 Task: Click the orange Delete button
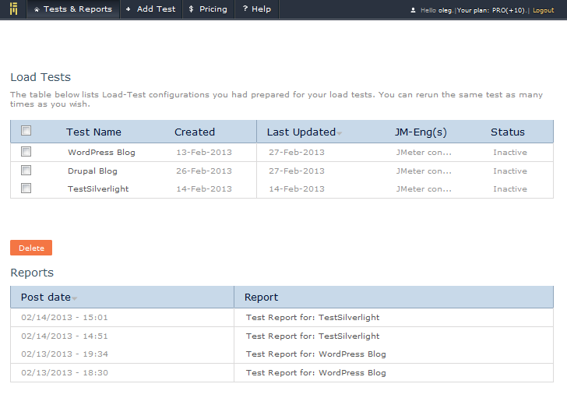(31, 248)
